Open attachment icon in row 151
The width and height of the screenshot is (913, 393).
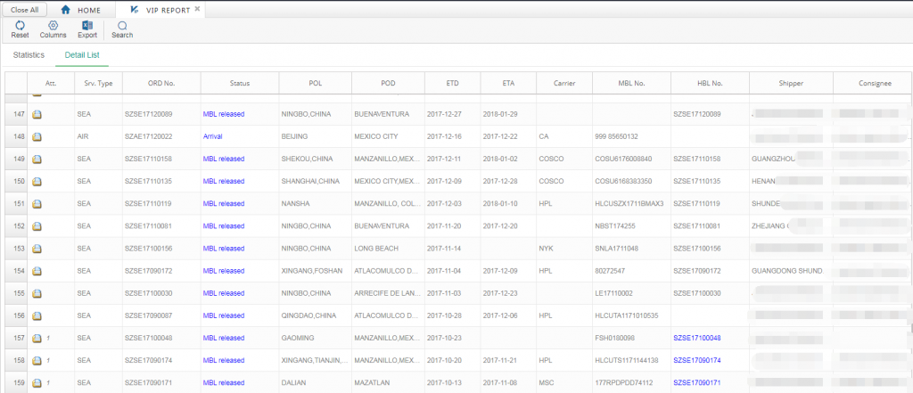point(37,204)
